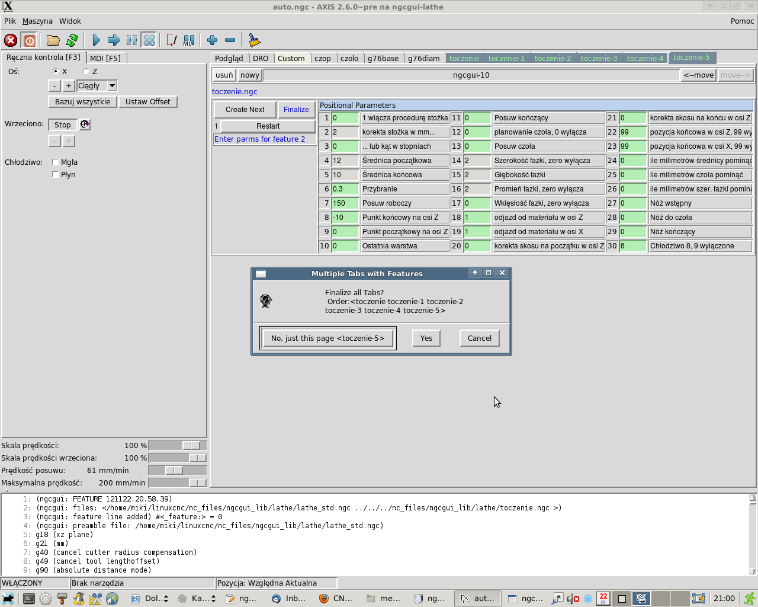Viewport: 758px width, 607px height.
Task: Click the Przybranie value field 0.3
Action: [x=345, y=189]
